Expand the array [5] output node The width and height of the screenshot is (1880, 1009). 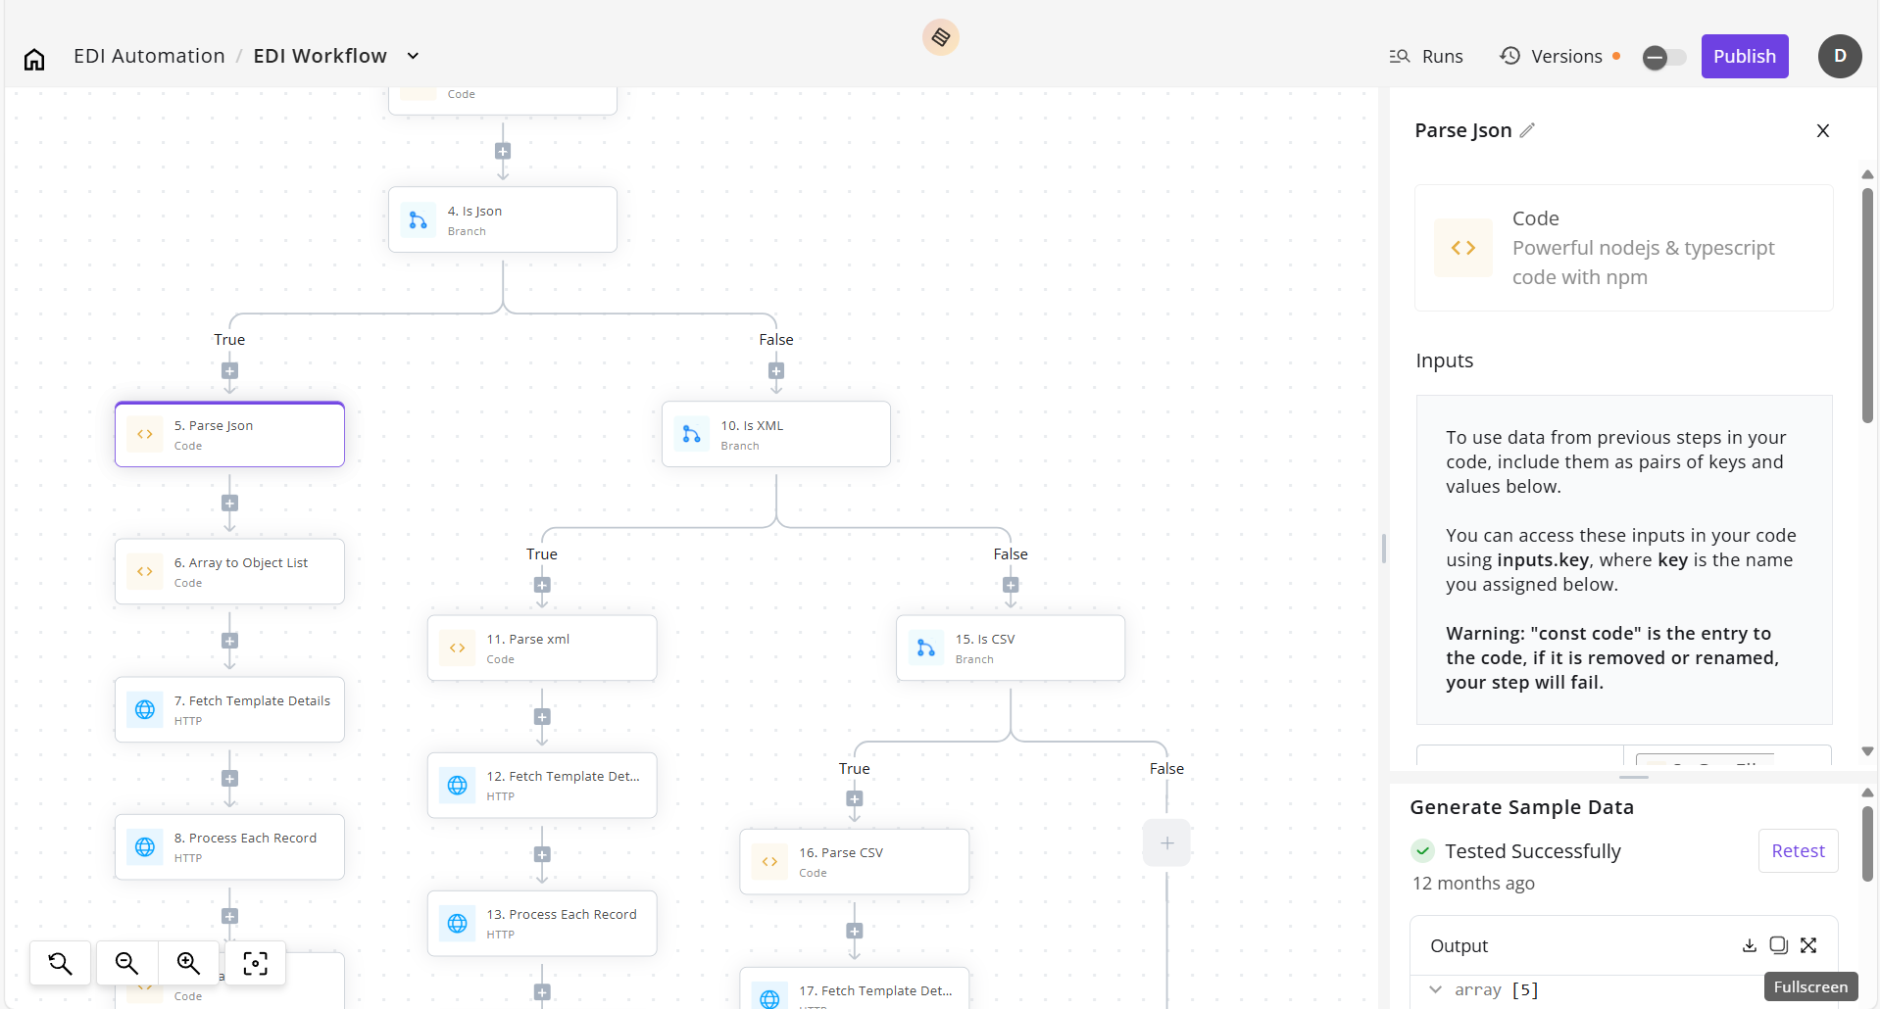click(x=1436, y=989)
